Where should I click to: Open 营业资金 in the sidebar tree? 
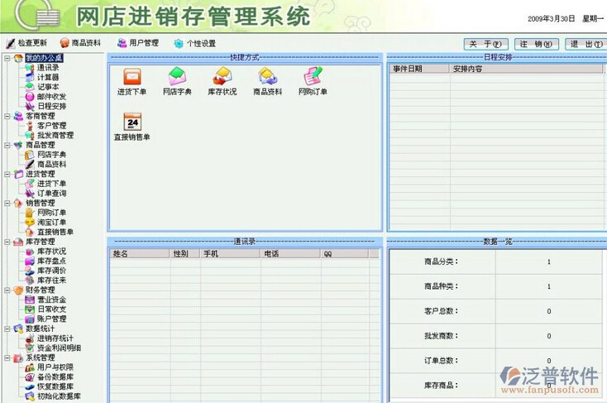click(51, 300)
